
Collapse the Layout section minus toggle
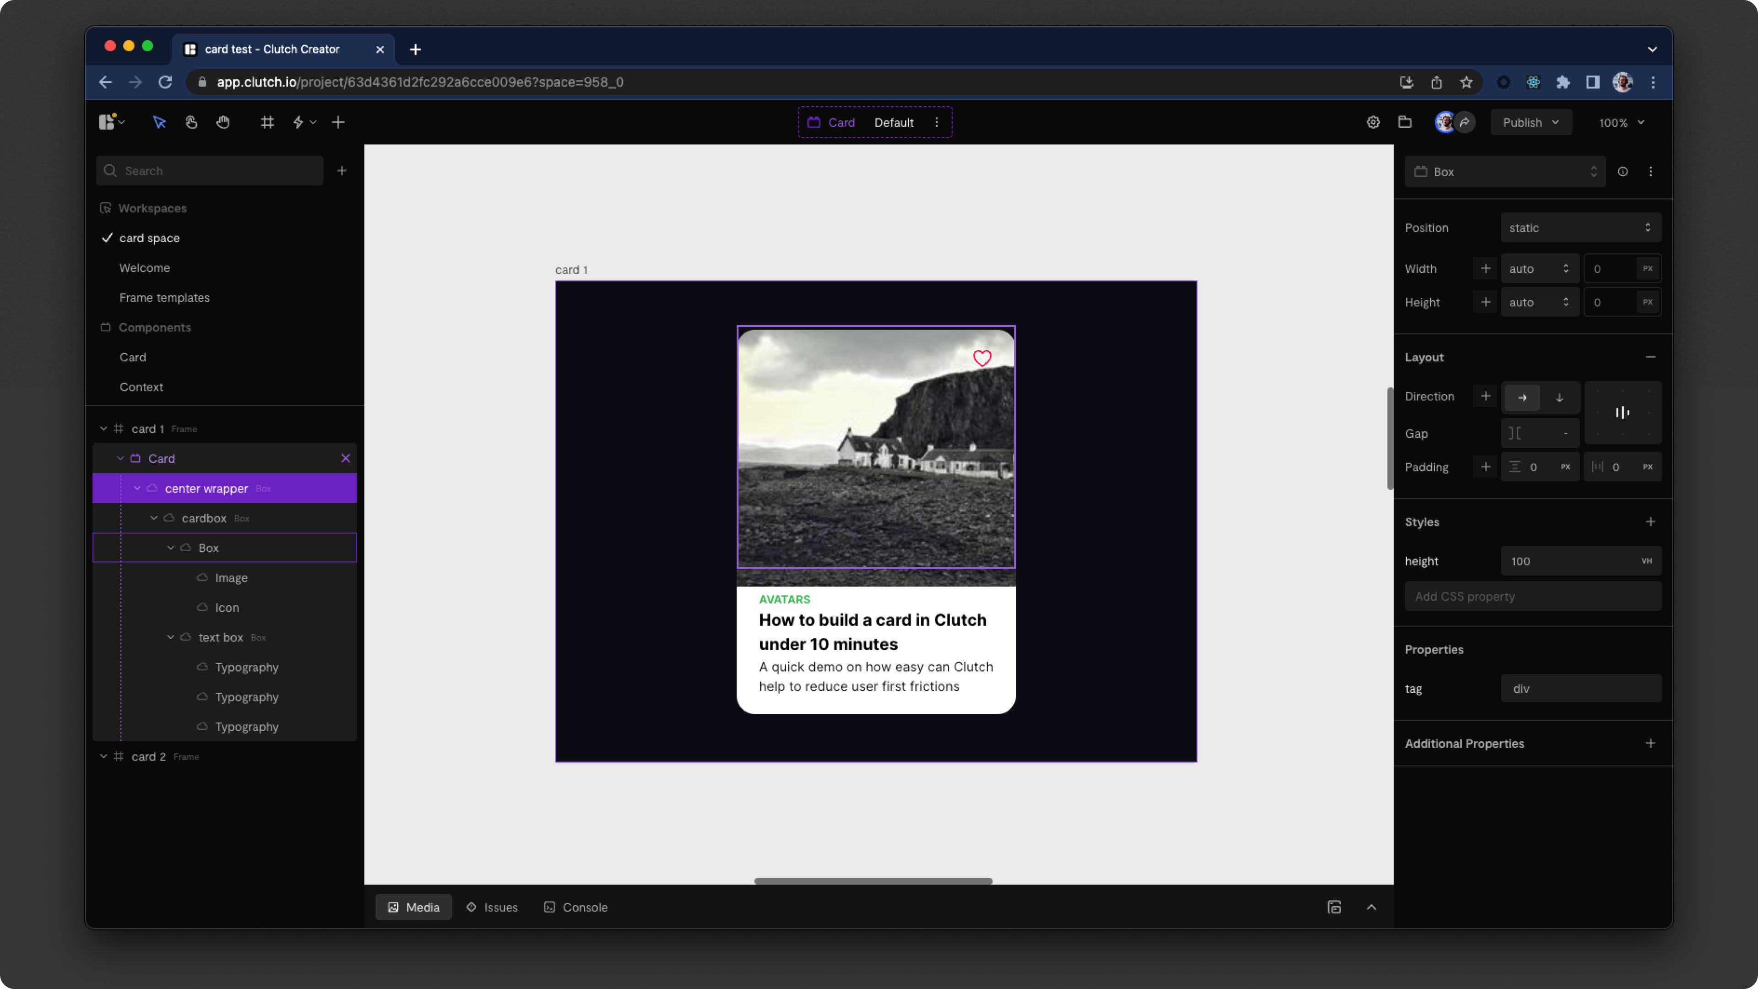[1650, 357]
